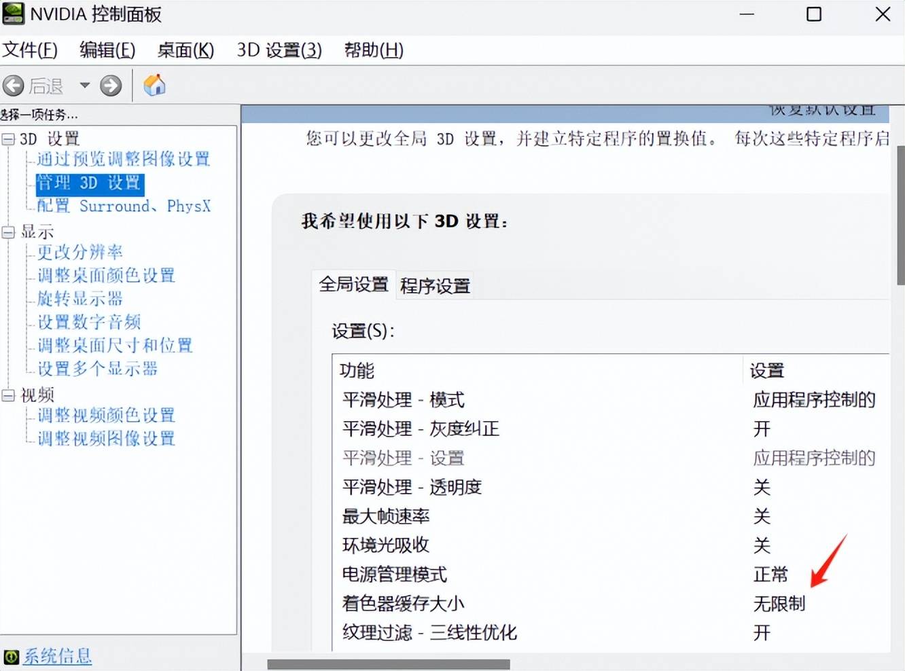Viewport: 905px width, 671px height.
Task: Click the horizontal scrollbar at bottom
Action: [x=388, y=664]
